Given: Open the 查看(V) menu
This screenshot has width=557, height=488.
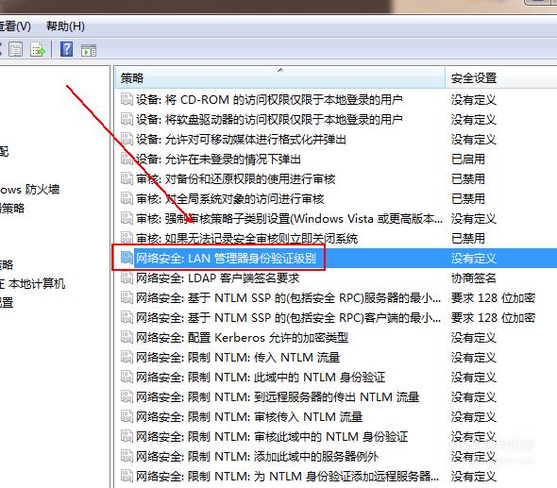Looking at the screenshot, I should (x=15, y=26).
